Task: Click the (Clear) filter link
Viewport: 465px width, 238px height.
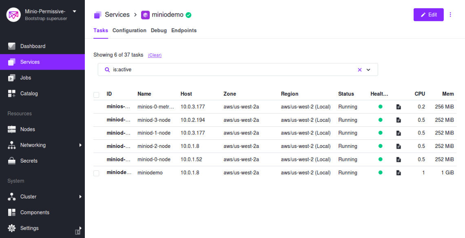Action: 155,55
